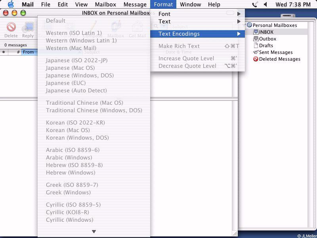Viewport: 317px width, 238px height.
Task: Select Western (Windows Latin 1) encoding
Action: (x=94, y=40)
